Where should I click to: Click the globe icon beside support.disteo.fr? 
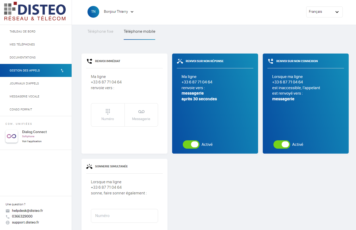(x=8, y=222)
